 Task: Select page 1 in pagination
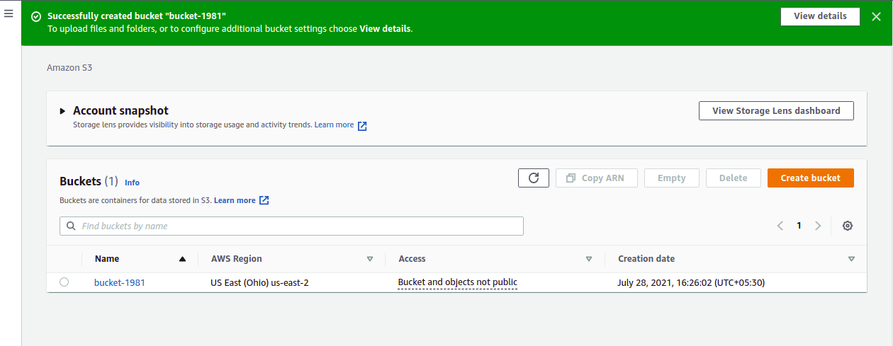click(799, 226)
